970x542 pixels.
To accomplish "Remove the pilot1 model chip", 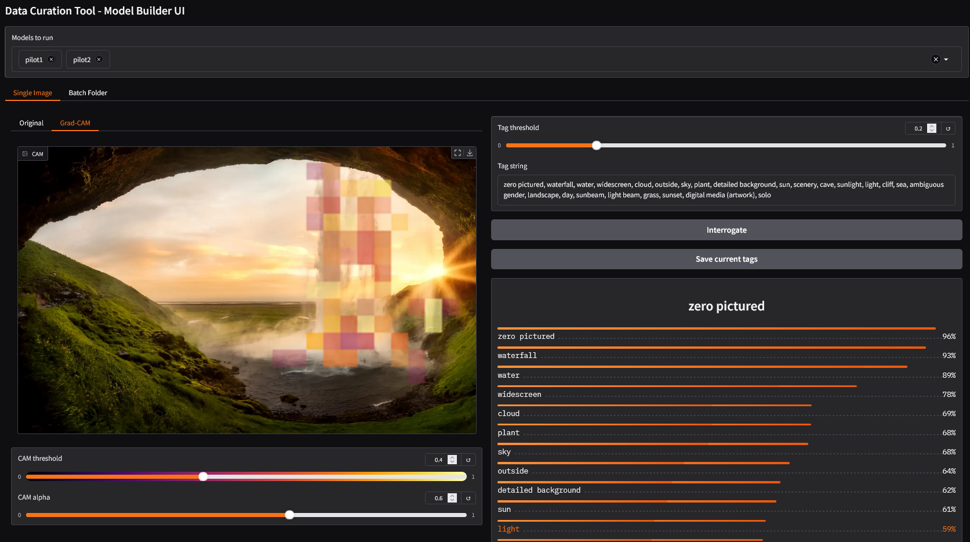I will click(51, 59).
